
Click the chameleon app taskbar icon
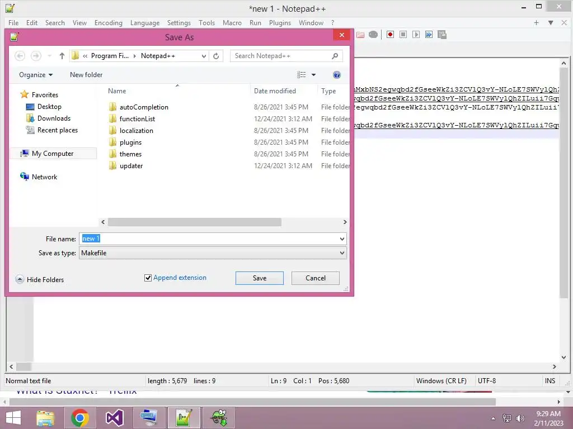[219, 418]
